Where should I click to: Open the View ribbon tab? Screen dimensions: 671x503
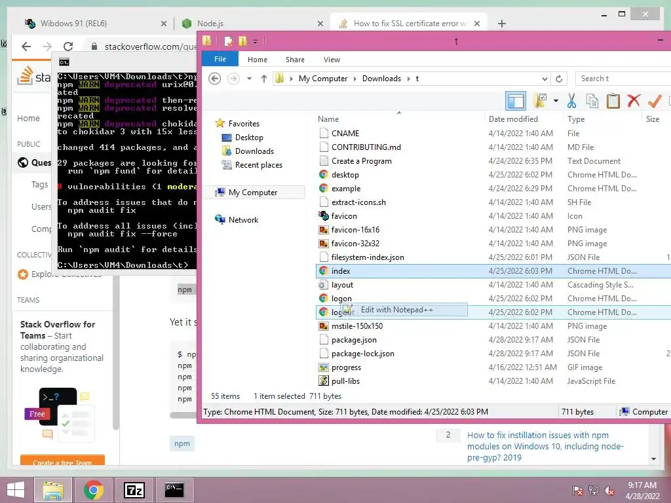(x=332, y=60)
